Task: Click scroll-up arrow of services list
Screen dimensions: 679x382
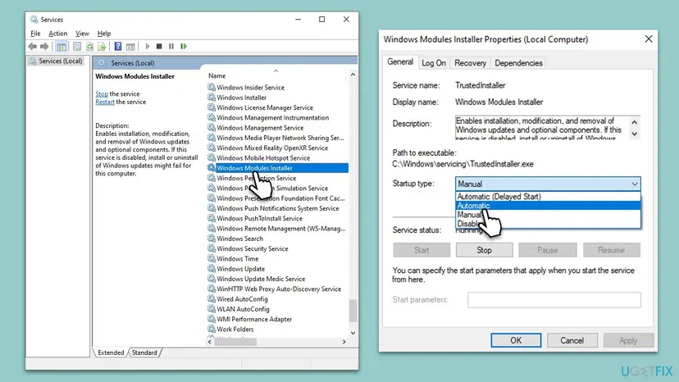Action: click(x=353, y=75)
